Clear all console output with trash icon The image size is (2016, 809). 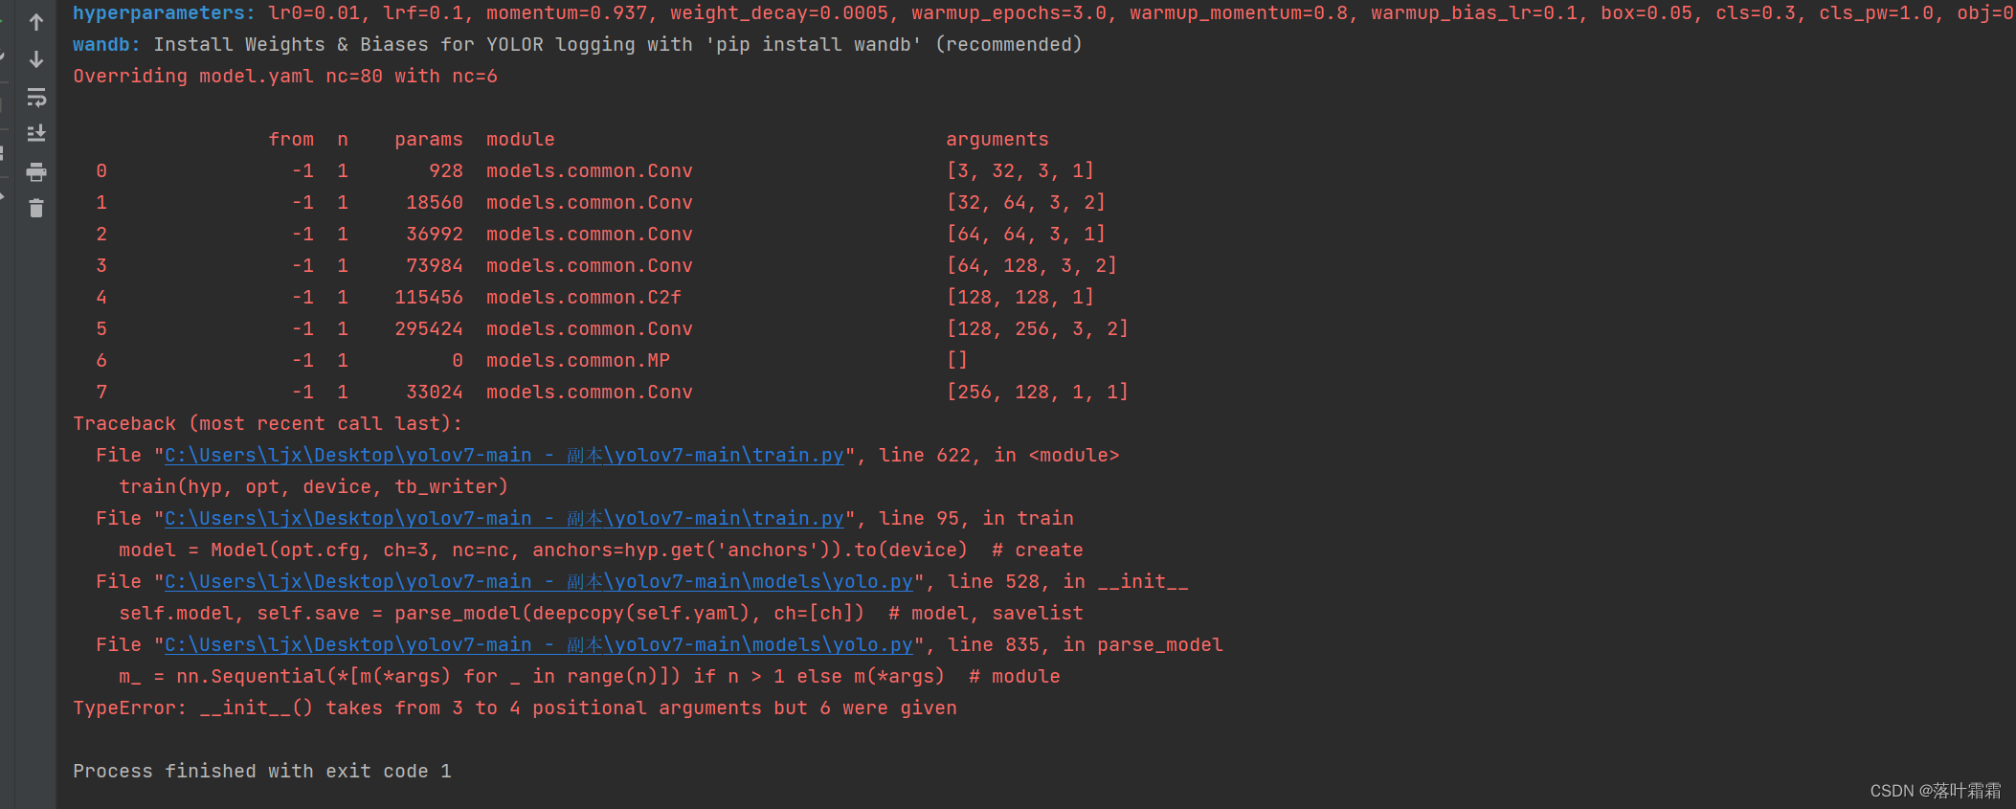coord(36,209)
